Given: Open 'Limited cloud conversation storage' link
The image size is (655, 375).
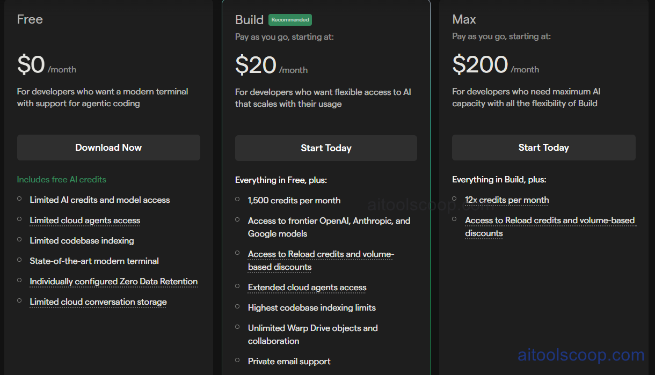Looking at the screenshot, I should pos(98,302).
